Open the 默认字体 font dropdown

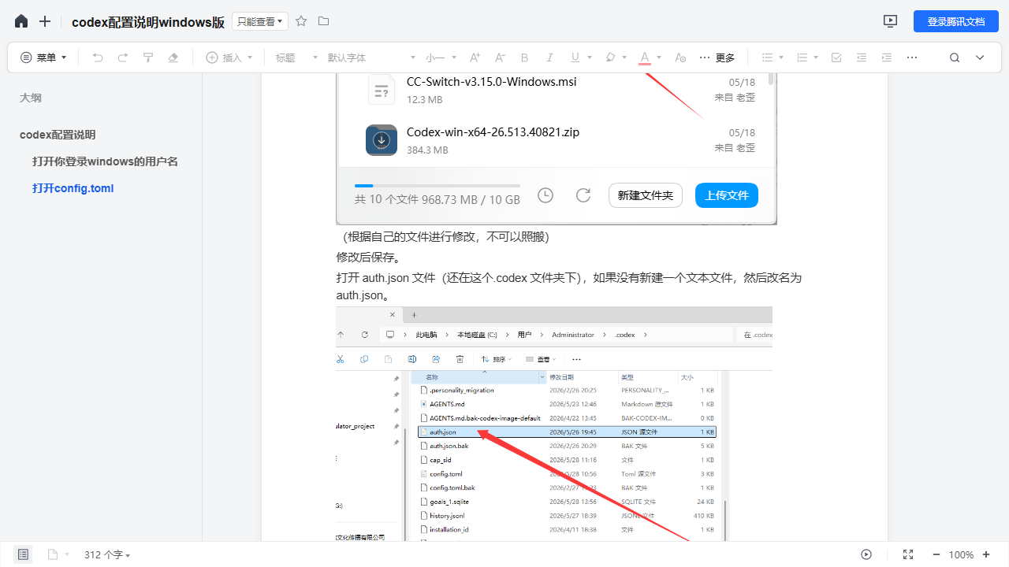click(x=371, y=57)
